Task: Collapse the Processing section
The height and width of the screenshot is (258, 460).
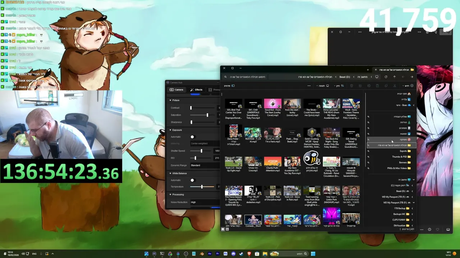Action: pos(170,195)
